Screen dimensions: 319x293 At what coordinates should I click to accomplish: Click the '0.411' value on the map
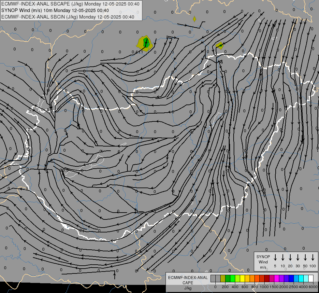click(137, 52)
